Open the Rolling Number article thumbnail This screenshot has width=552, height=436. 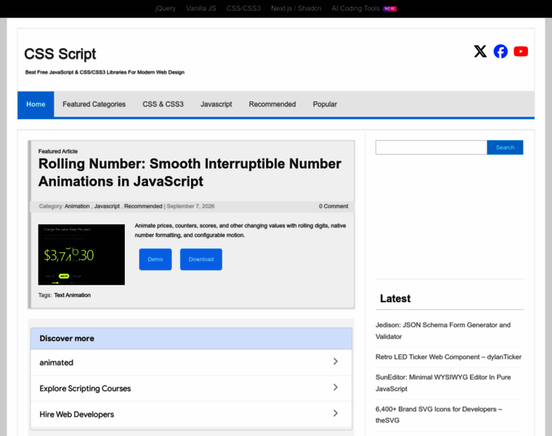[x=81, y=254]
